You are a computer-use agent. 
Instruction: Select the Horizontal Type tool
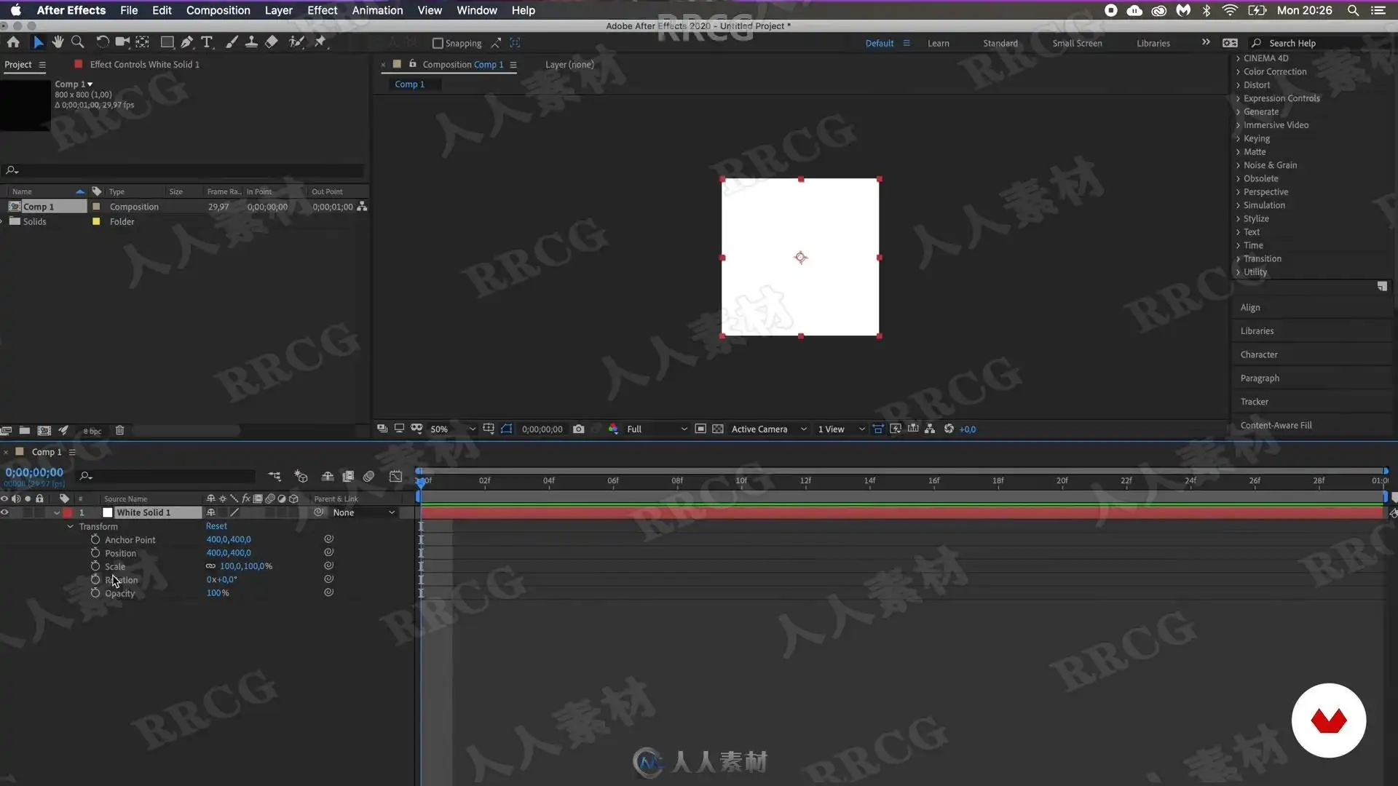(x=207, y=42)
